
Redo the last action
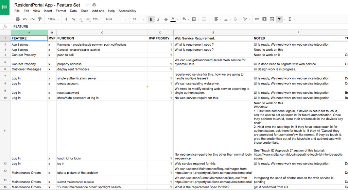point(32,19)
